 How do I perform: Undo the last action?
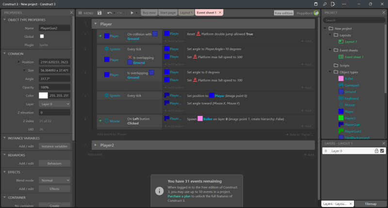tap(110, 13)
